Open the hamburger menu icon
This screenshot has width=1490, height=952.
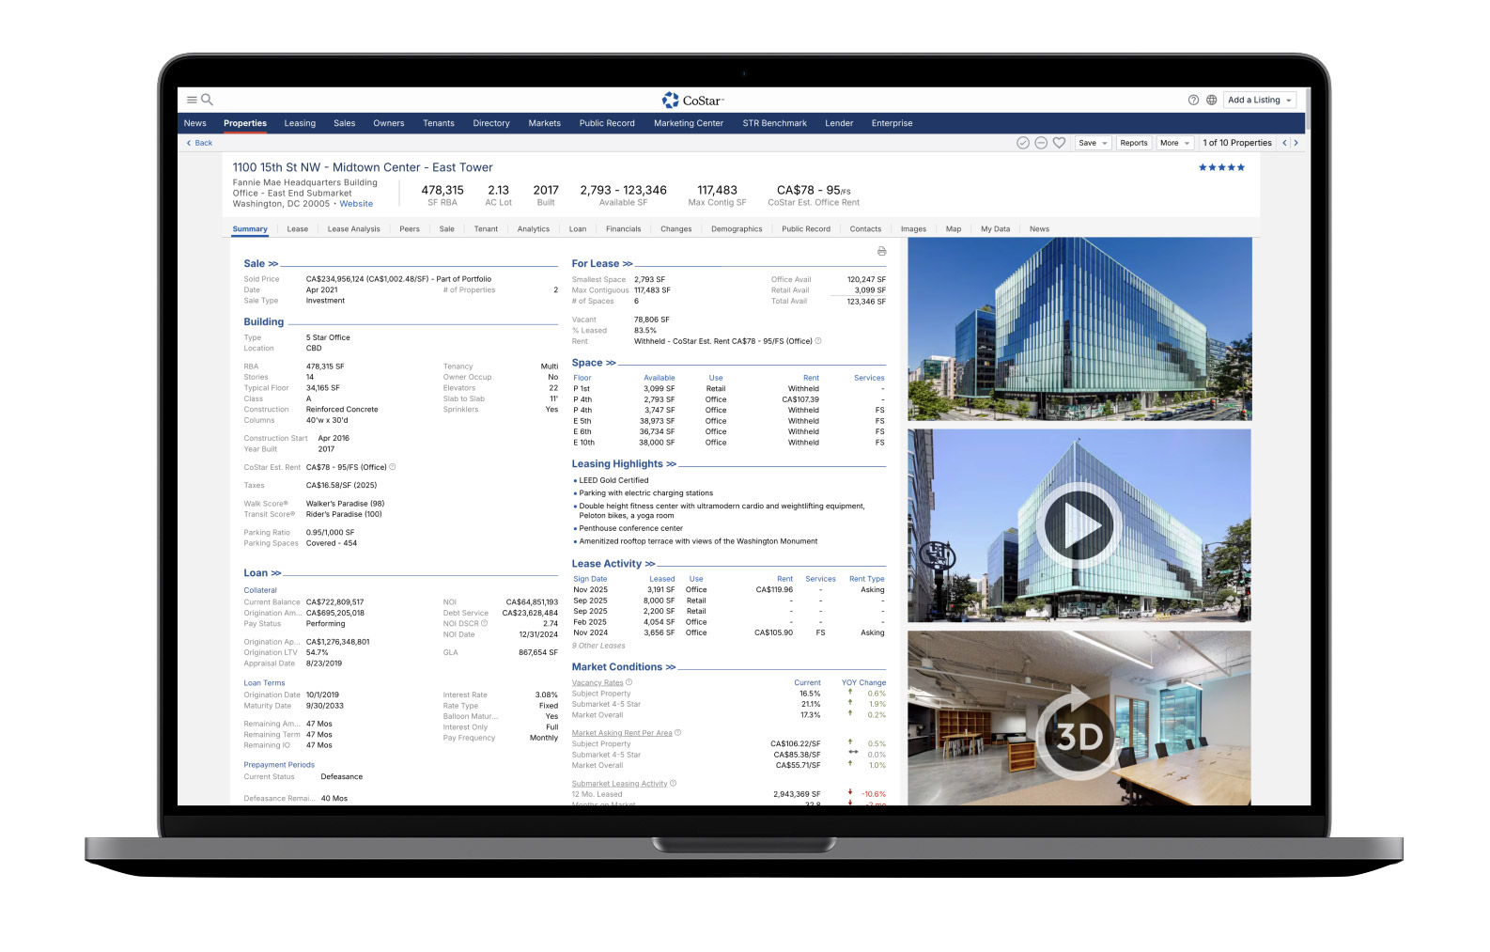(192, 100)
